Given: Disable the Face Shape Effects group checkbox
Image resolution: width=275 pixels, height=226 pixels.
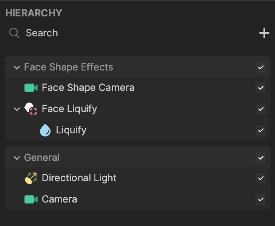Looking at the screenshot, I should pos(261,67).
